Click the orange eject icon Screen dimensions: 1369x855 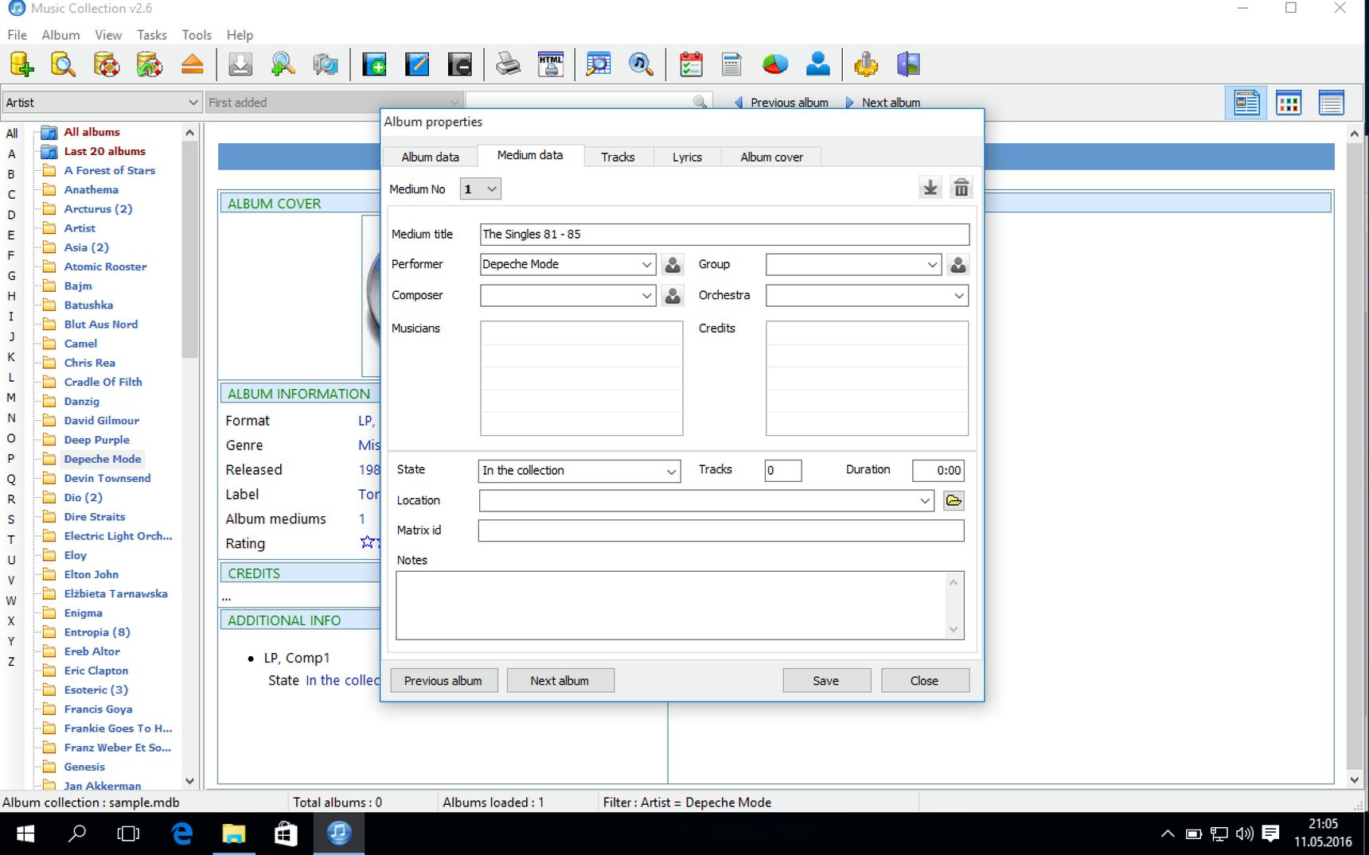[193, 64]
